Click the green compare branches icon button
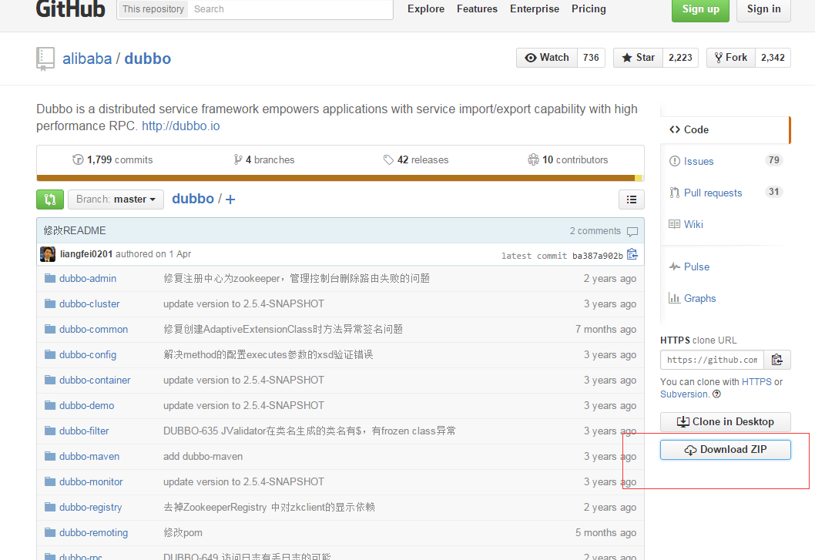The width and height of the screenshot is (815, 560). coord(50,200)
